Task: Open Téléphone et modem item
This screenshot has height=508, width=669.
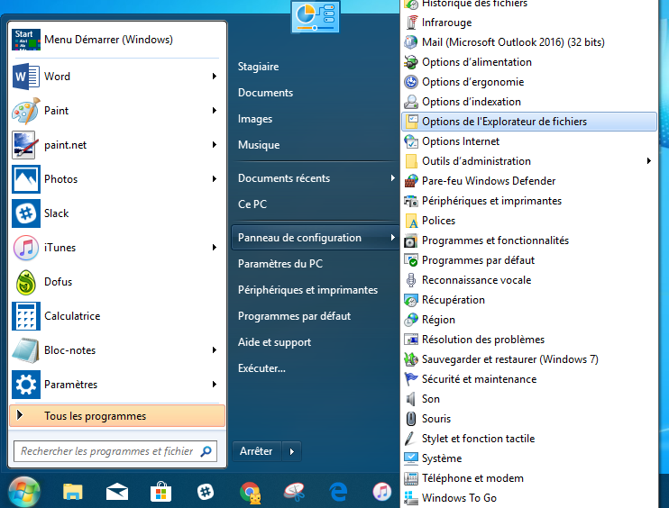Action: 529,478
